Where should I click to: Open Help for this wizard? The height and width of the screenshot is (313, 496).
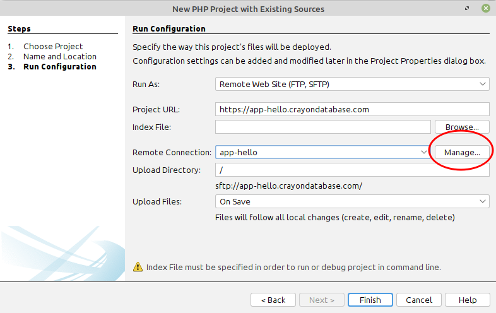point(468,300)
